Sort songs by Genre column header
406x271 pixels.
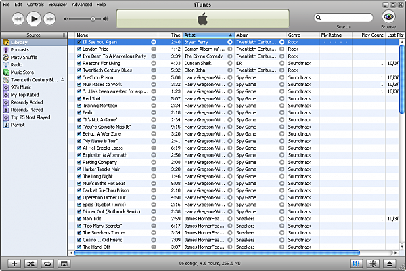302,35
